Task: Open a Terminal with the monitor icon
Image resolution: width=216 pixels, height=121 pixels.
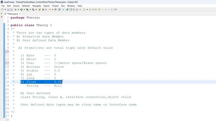Action: tap(59, 10)
